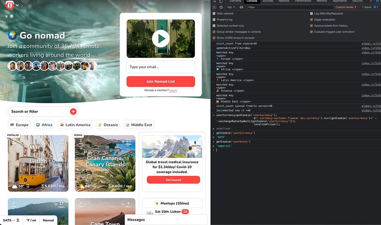Image resolution: width=381 pixels, height=225 pixels.
Task: Select the Oceania filter chip
Action: pyautogui.click(x=108, y=125)
